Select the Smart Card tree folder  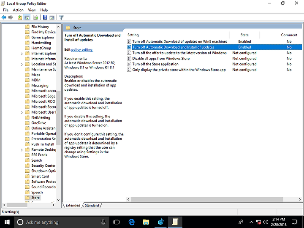(40, 176)
